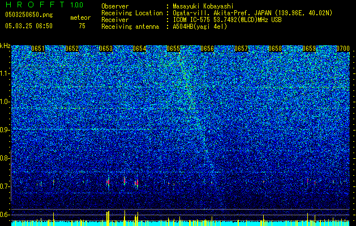
Task: Click the 0652 time marker
Action: (72, 49)
